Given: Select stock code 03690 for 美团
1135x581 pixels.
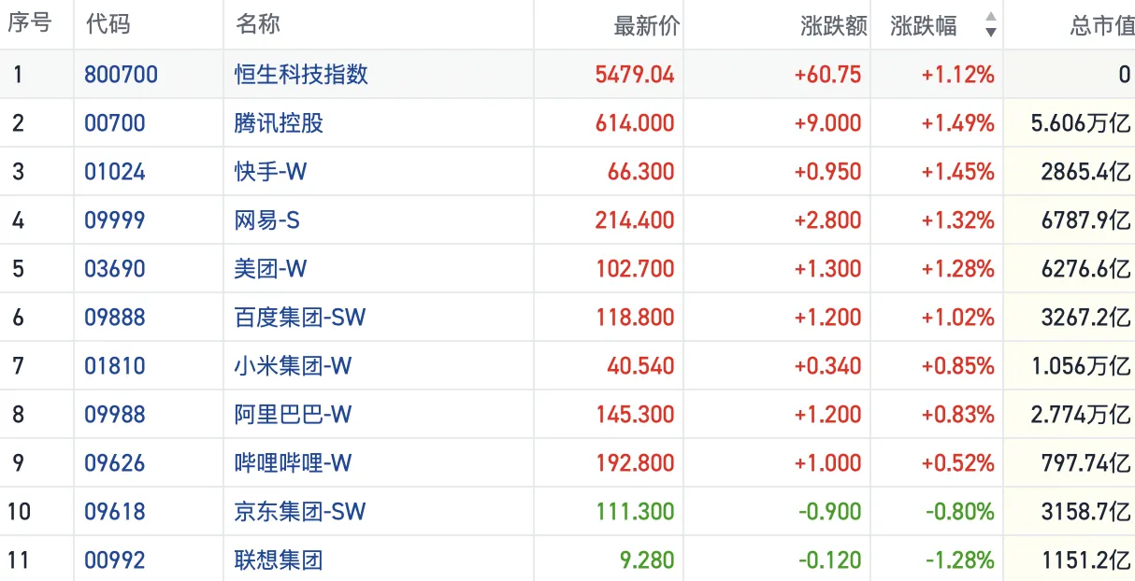Looking at the screenshot, I should pyautogui.click(x=115, y=269).
